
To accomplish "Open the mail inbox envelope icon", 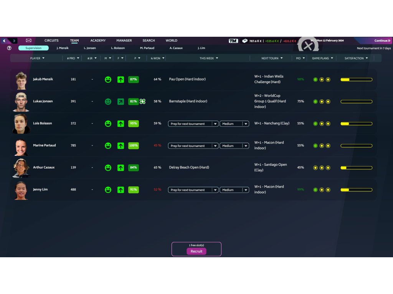I will coord(28,41).
